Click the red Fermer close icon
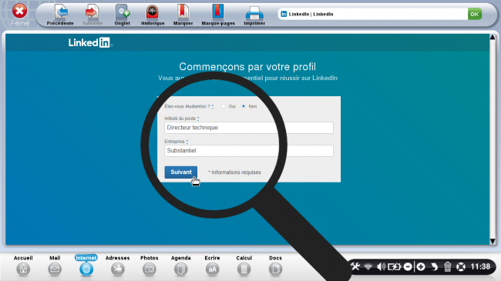 pos(19,11)
